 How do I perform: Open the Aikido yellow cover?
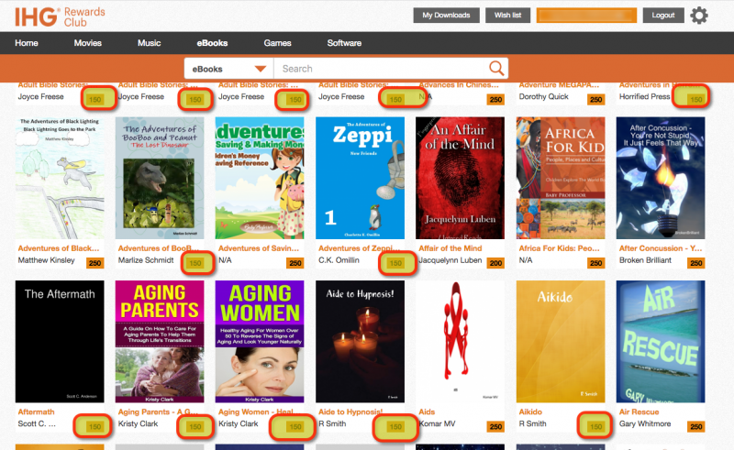(561, 342)
